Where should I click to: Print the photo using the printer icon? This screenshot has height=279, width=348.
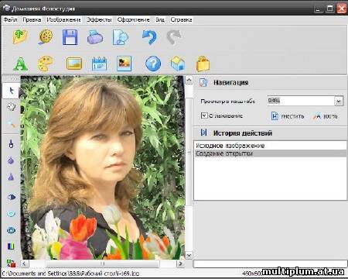point(95,37)
